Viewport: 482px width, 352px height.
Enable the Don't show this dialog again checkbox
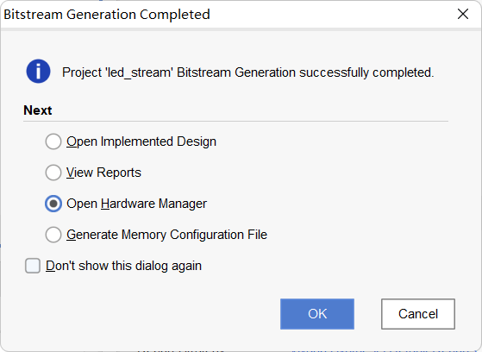(x=33, y=266)
